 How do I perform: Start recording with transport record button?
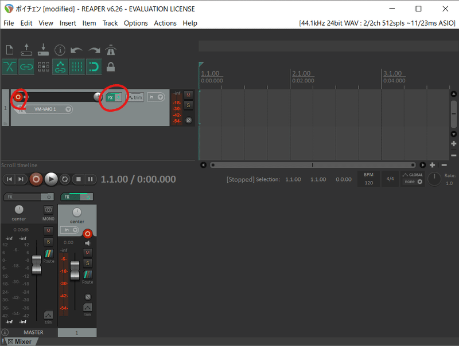(36, 179)
